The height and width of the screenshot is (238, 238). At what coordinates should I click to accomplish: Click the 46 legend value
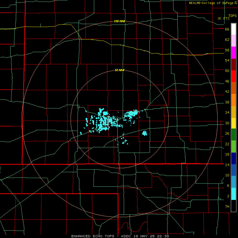point(227,81)
